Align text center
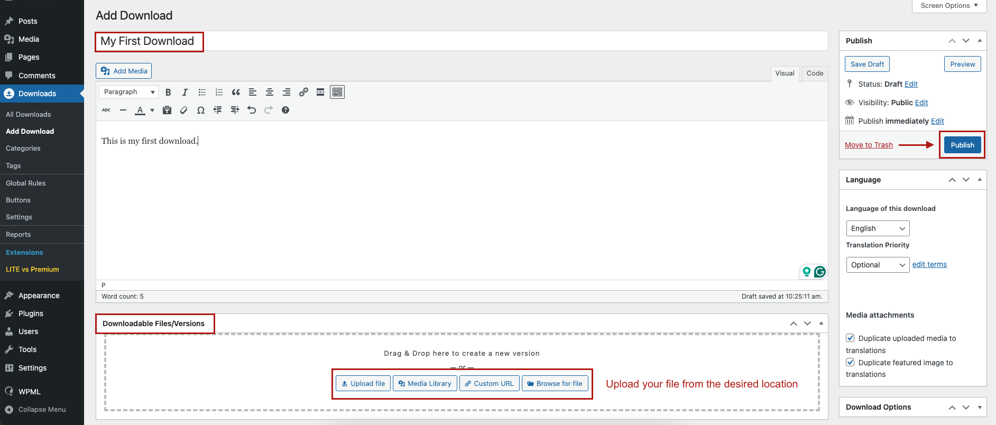Screen dimensions: 996x425 pos(270,92)
